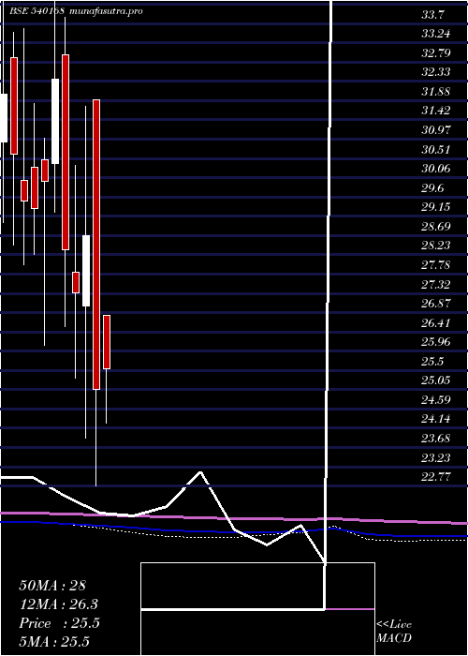Click the 23.23 price axis label
Screen dimensions: 468x656
click(436, 457)
